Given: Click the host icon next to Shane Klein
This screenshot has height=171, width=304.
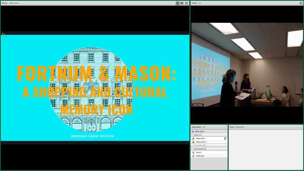Looking at the screenshot, I should pos(193,138).
